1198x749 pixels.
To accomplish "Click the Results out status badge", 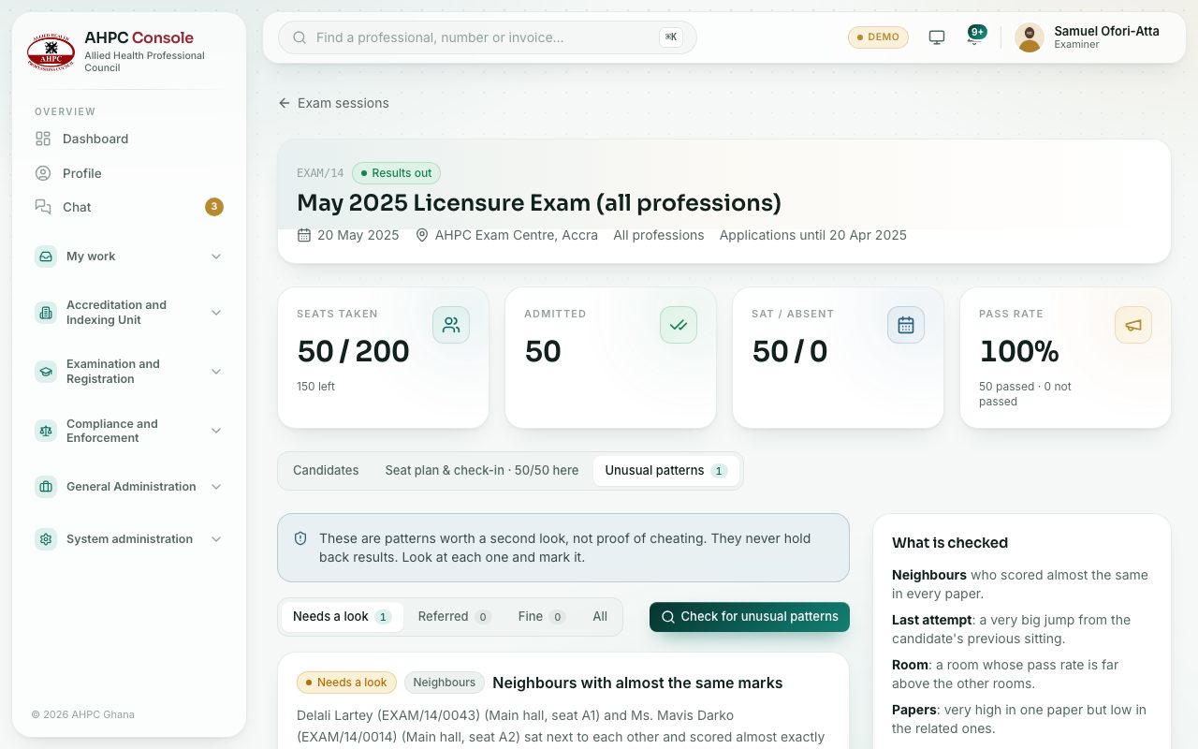I will [x=396, y=173].
